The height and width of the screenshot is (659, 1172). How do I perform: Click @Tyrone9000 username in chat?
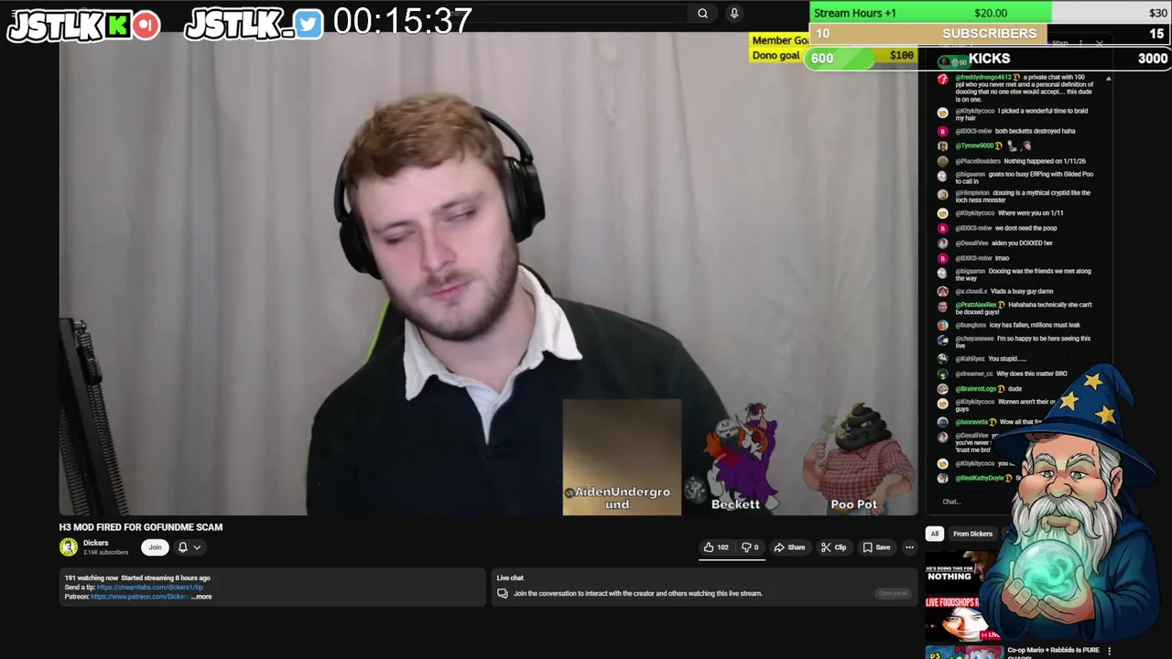pyautogui.click(x=974, y=146)
